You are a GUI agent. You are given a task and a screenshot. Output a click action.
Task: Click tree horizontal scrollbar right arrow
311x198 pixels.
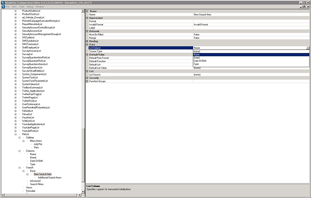79,195
